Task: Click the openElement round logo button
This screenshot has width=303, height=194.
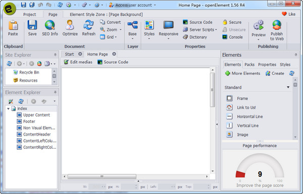Action: 9,9
